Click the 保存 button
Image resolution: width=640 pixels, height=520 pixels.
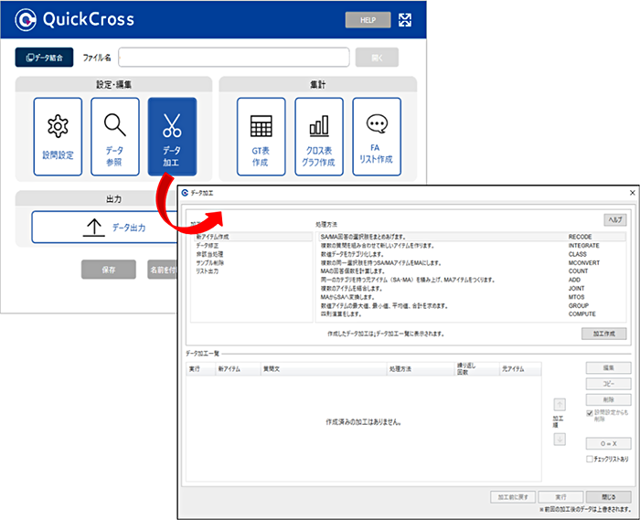(109, 270)
